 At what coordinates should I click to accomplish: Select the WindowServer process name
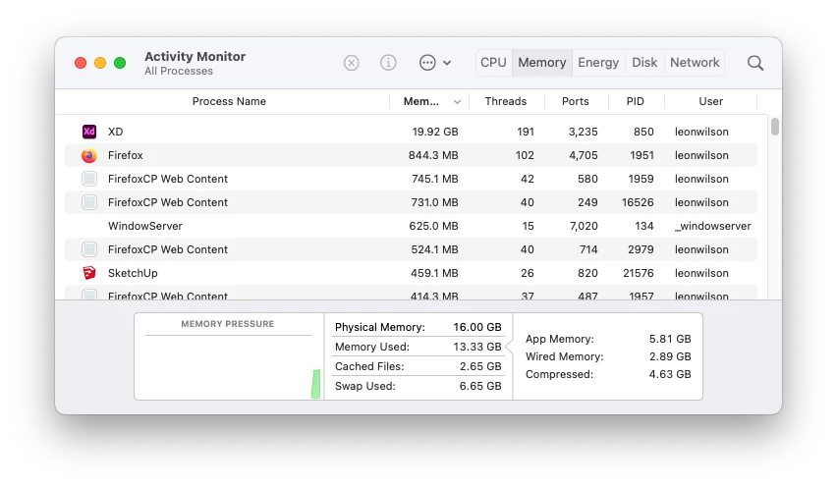tap(145, 226)
